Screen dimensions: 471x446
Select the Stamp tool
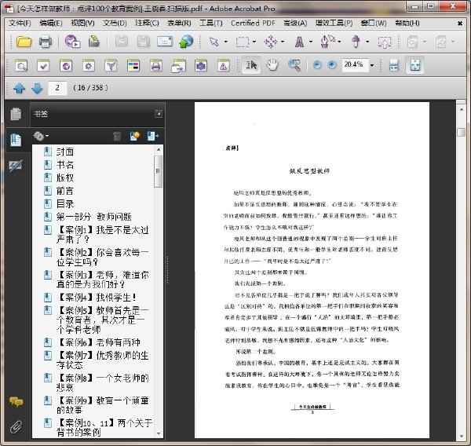pos(356,42)
